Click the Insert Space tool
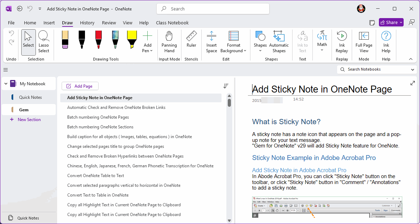This screenshot has height=224, width=420. pyautogui.click(x=211, y=42)
